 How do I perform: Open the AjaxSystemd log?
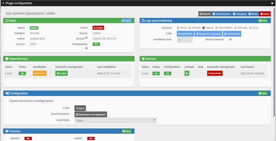[x=232, y=34]
